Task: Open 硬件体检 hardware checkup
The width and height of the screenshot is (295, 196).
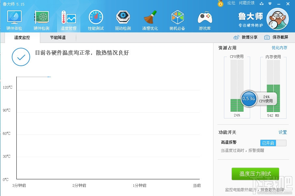Action: coord(14,20)
